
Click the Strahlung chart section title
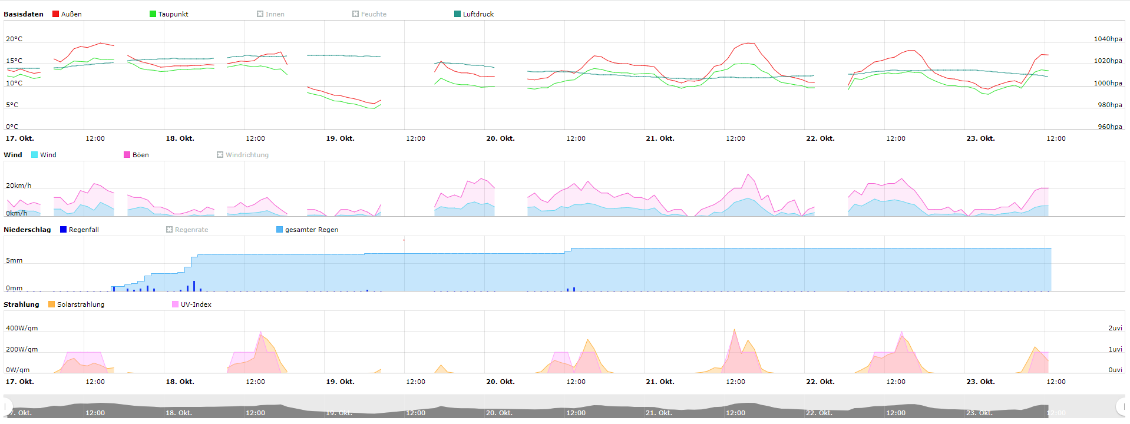point(21,304)
